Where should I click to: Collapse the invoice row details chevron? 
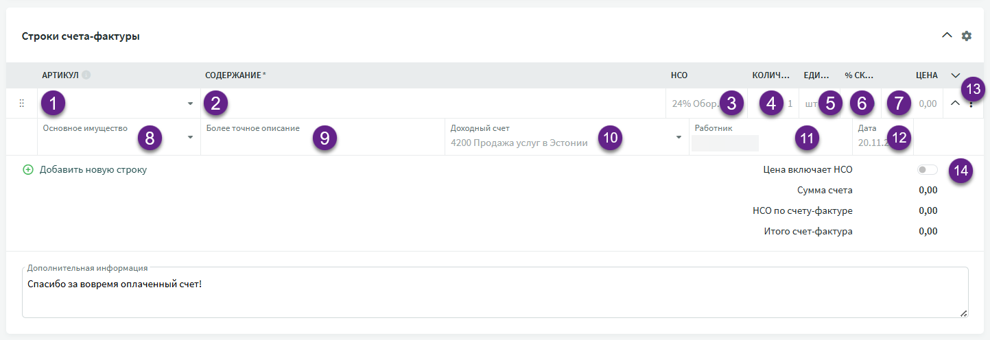pyautogui.click(x=956, y=104)
